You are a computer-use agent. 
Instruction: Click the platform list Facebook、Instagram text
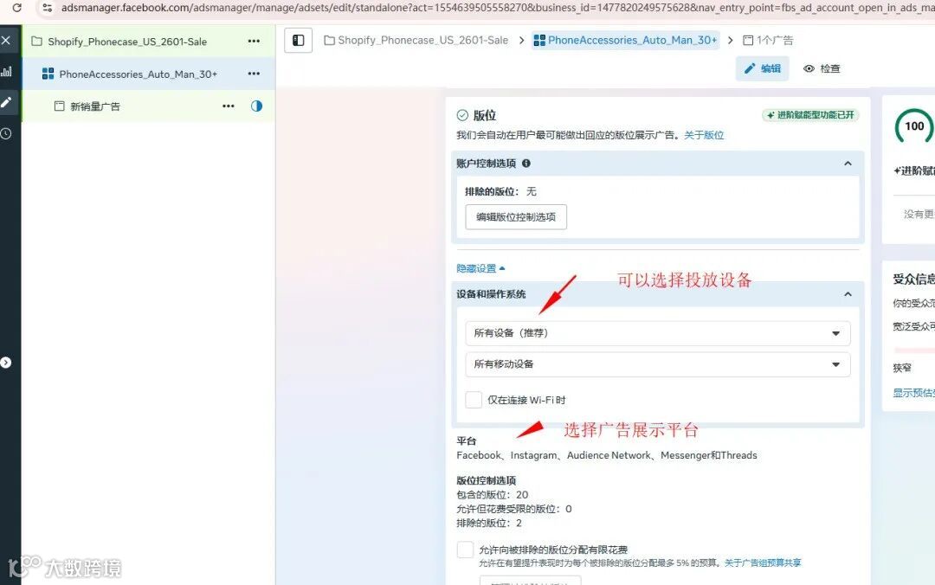(606, 455)
